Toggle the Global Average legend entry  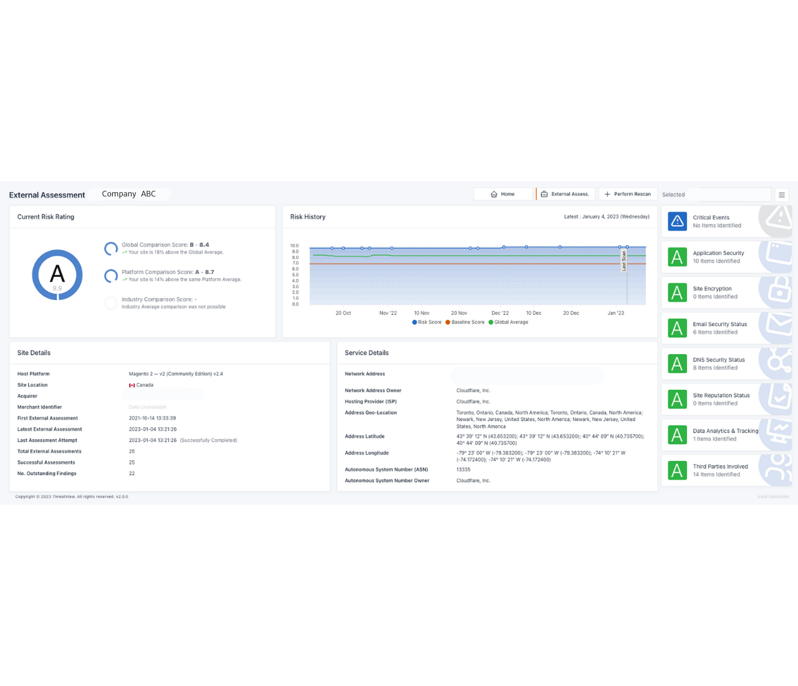click(x=508, y=322)
